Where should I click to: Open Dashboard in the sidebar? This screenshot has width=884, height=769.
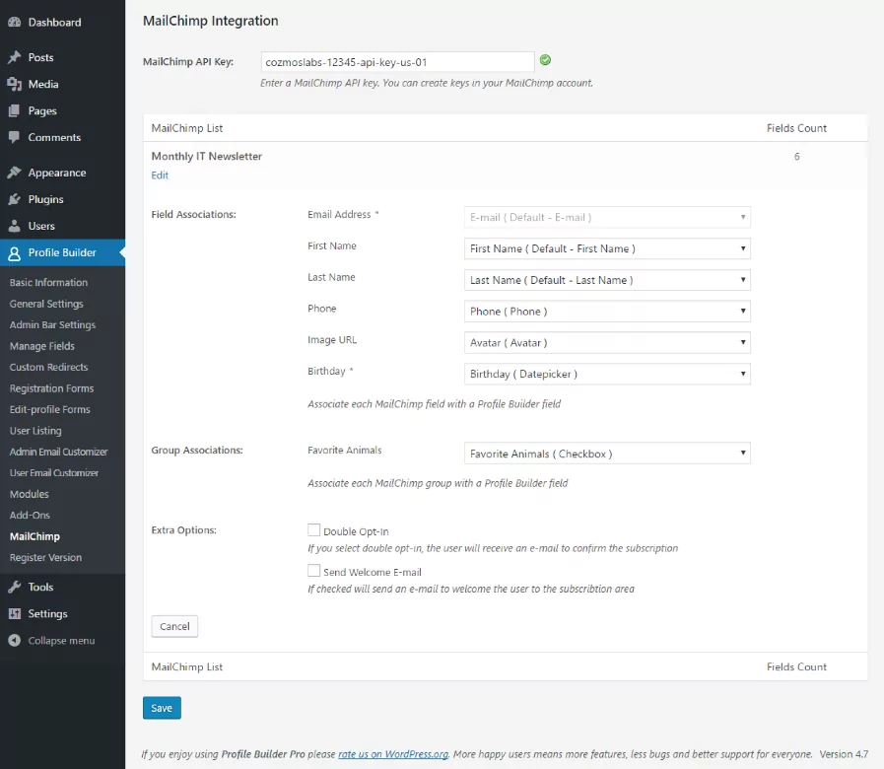pos(62,22)
